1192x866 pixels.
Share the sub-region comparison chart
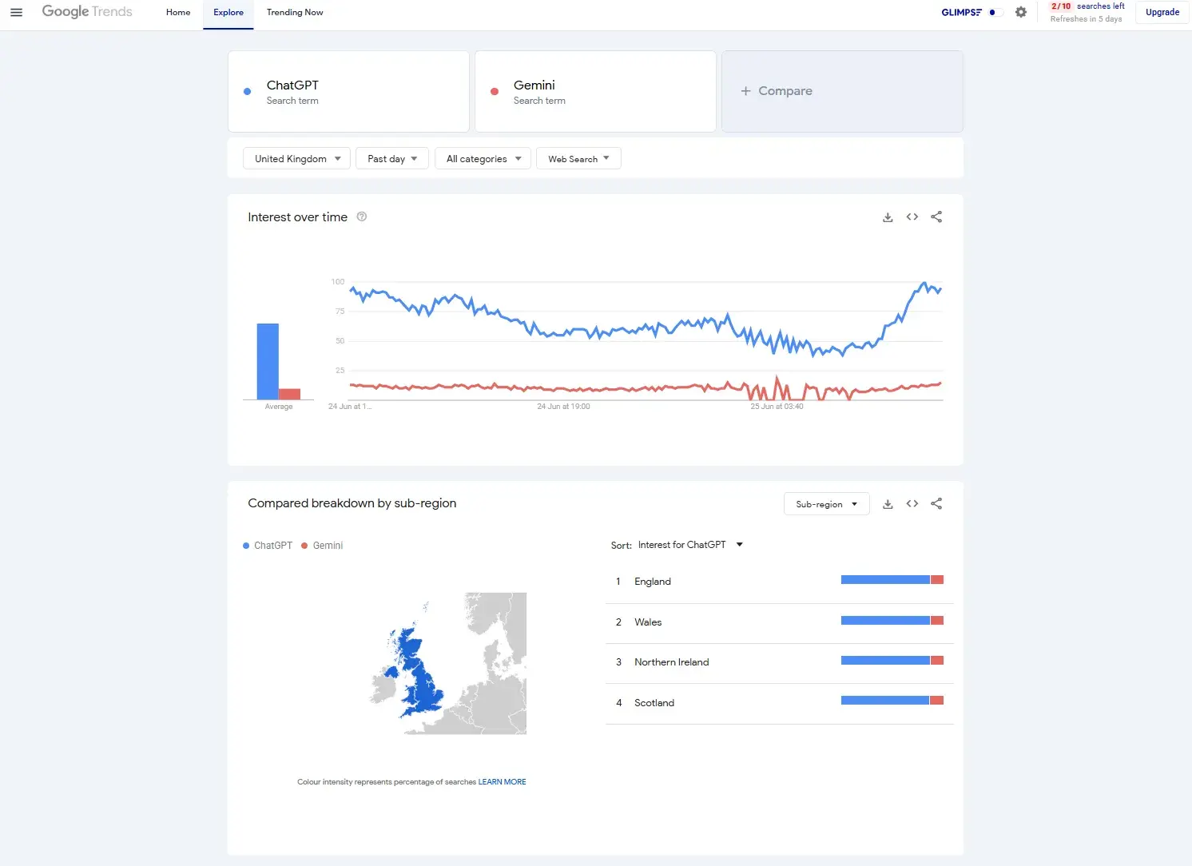coord(936,503)
